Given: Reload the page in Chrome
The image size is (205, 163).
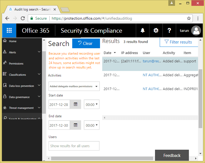Looking at the screenshot, I should click(23, 18).
